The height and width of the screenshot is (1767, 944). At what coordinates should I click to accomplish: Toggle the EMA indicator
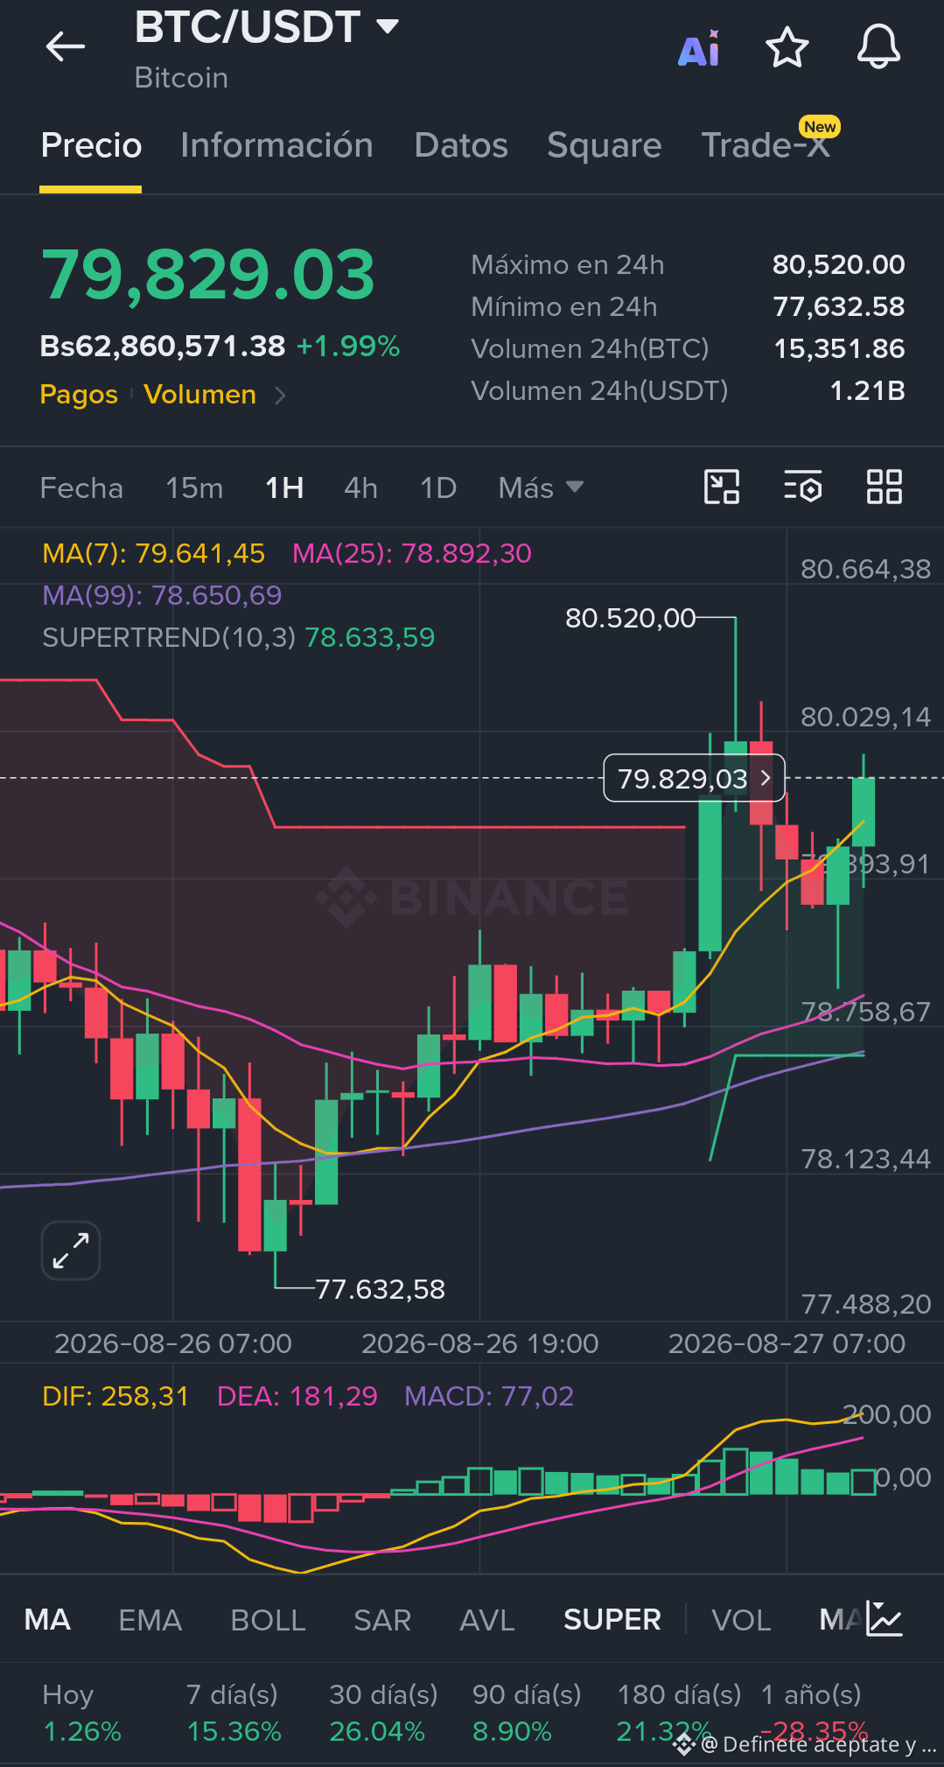point(150,1620)
